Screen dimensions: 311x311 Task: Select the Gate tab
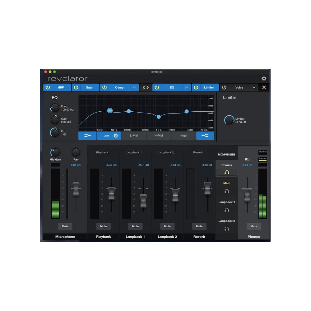tap(89, 87)
